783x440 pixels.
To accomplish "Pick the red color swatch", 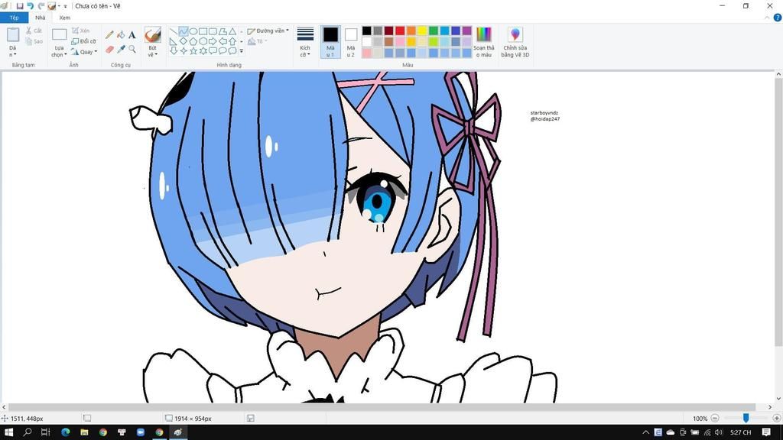I will click(400, 31).
